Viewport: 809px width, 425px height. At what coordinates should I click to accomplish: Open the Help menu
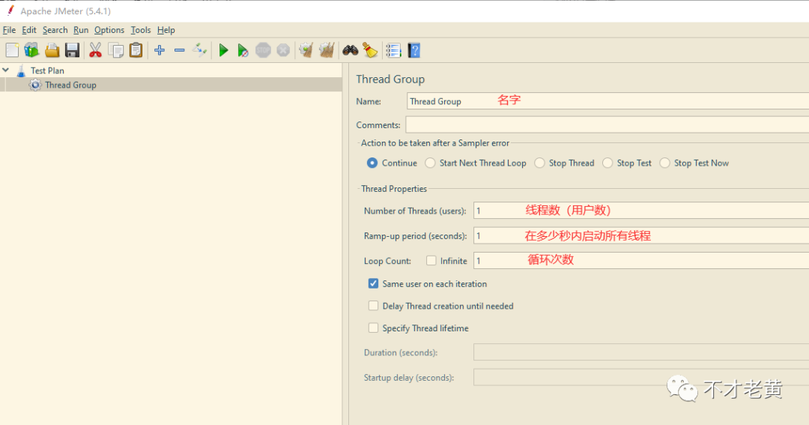click(x=166, y=30)
